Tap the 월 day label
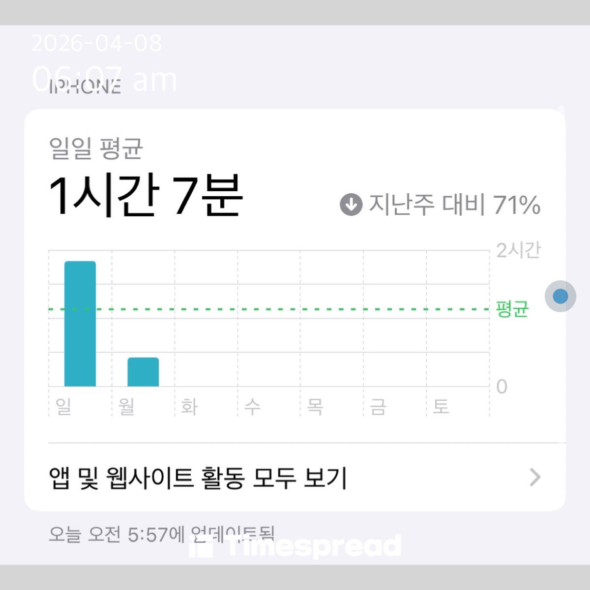590x590 pixels. pos(127,406)
